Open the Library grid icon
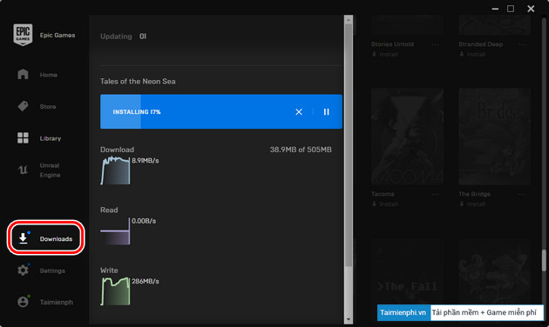This screenshot has width=549, height=327. (23, 137)
